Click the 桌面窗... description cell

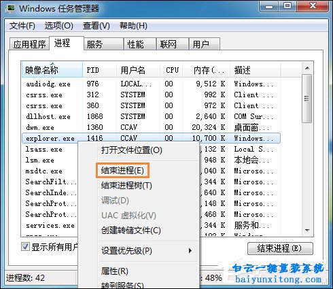(x=251, y=127)
